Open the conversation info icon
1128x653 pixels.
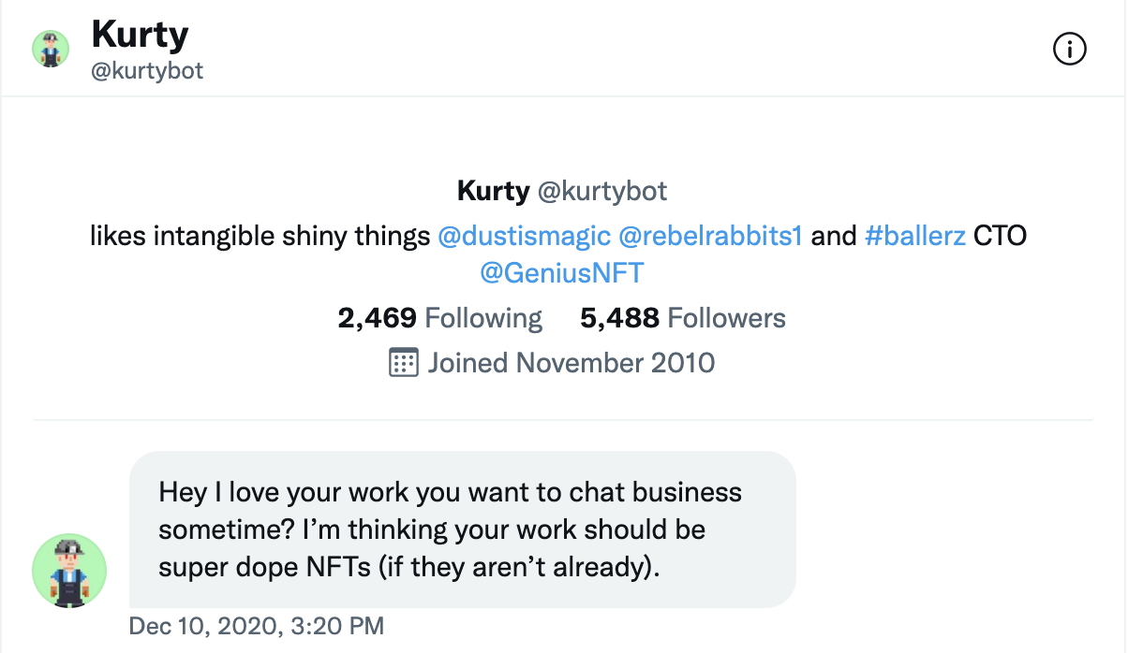(1070, 49)
